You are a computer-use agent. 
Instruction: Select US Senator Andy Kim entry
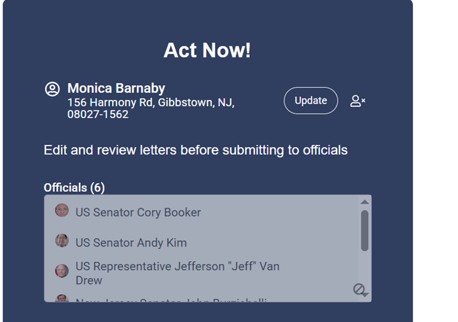click(131, 243)
